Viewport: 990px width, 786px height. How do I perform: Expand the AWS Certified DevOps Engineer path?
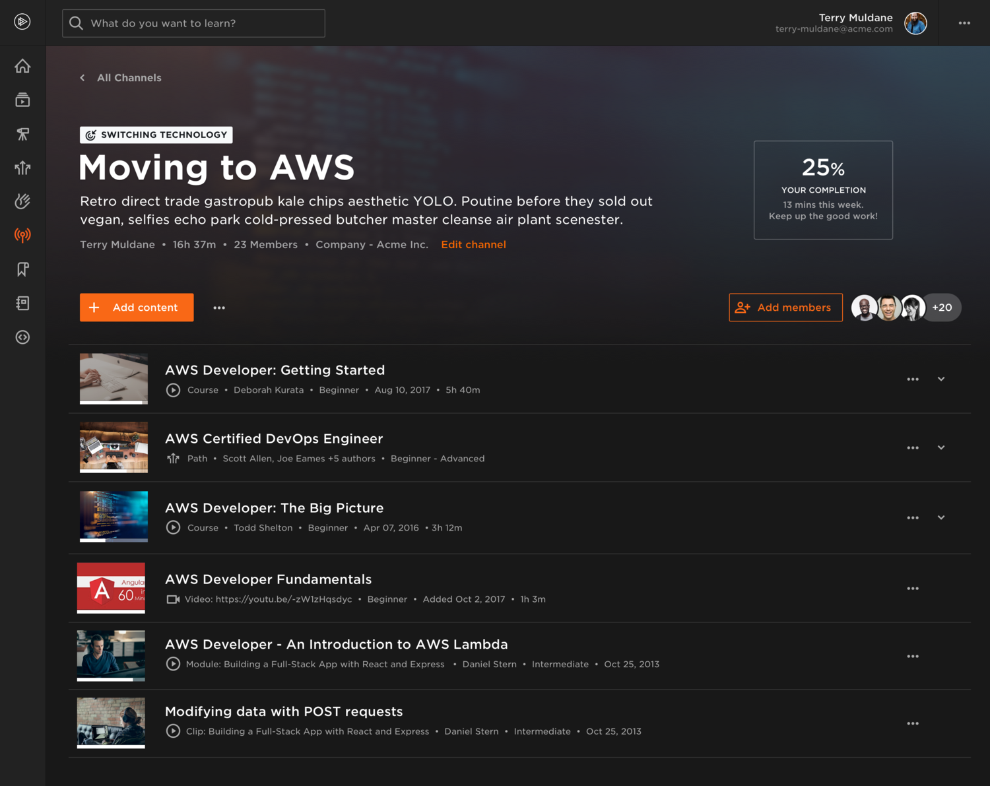coord(941,447)
